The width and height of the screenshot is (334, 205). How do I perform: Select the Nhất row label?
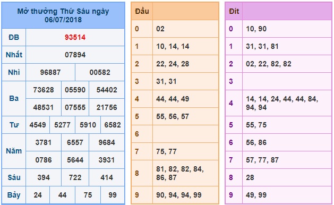pos(14,55)
